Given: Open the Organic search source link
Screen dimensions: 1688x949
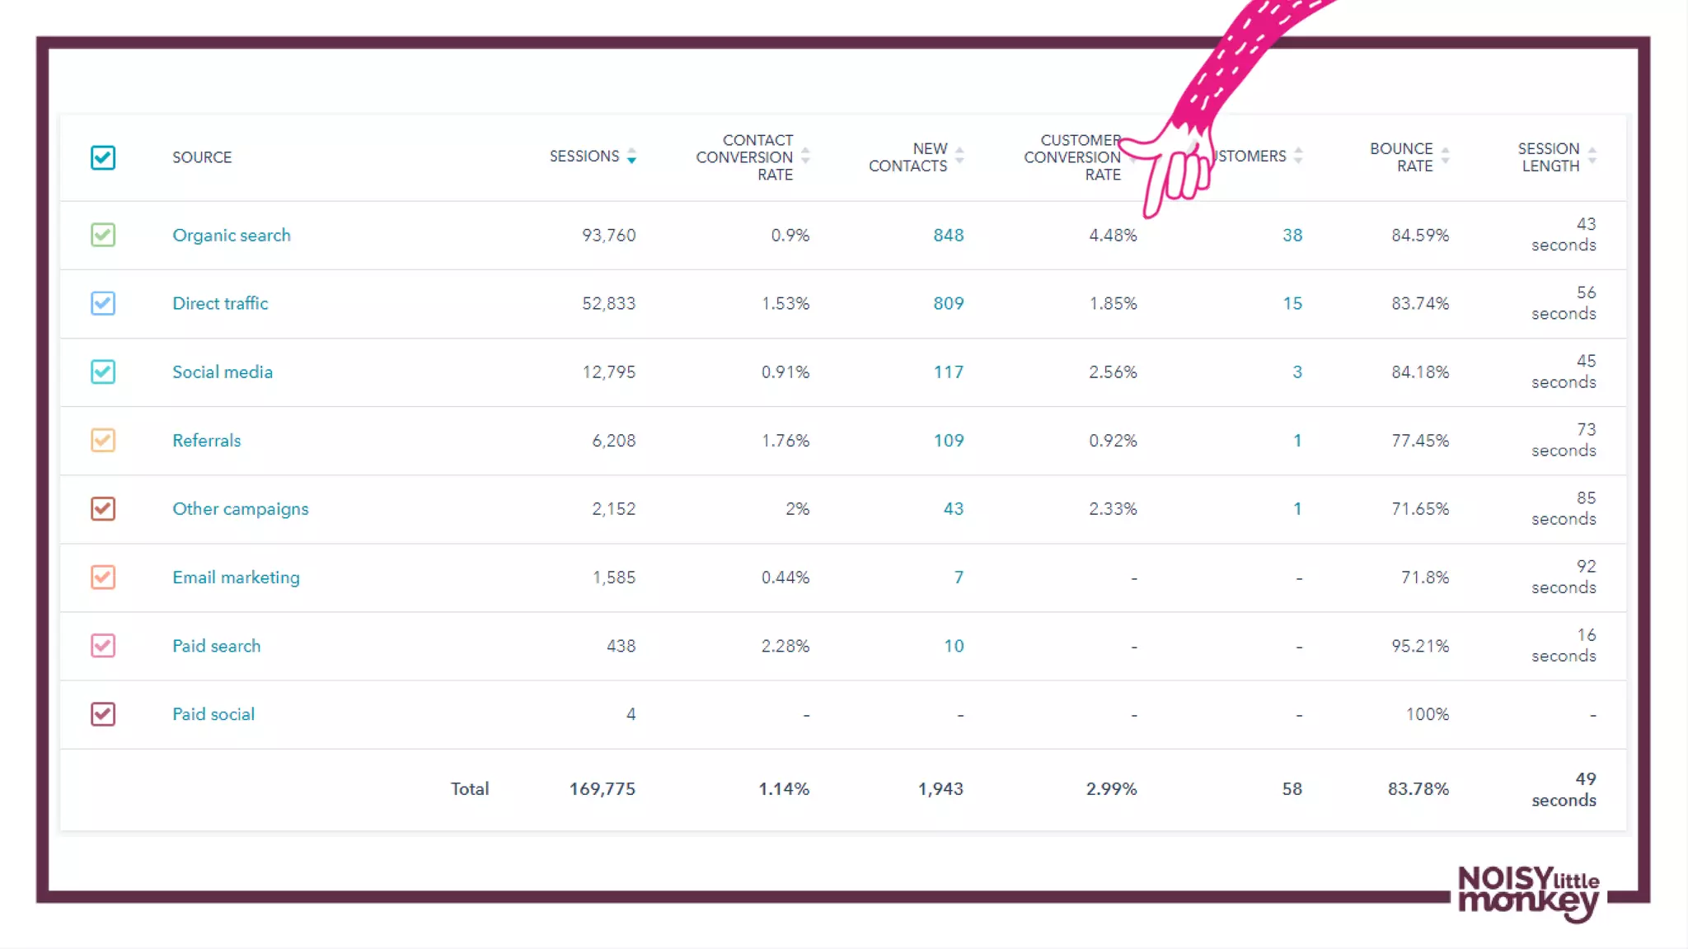Looking at the screenshot, I should pyautogui.click(x=231, y=235).
